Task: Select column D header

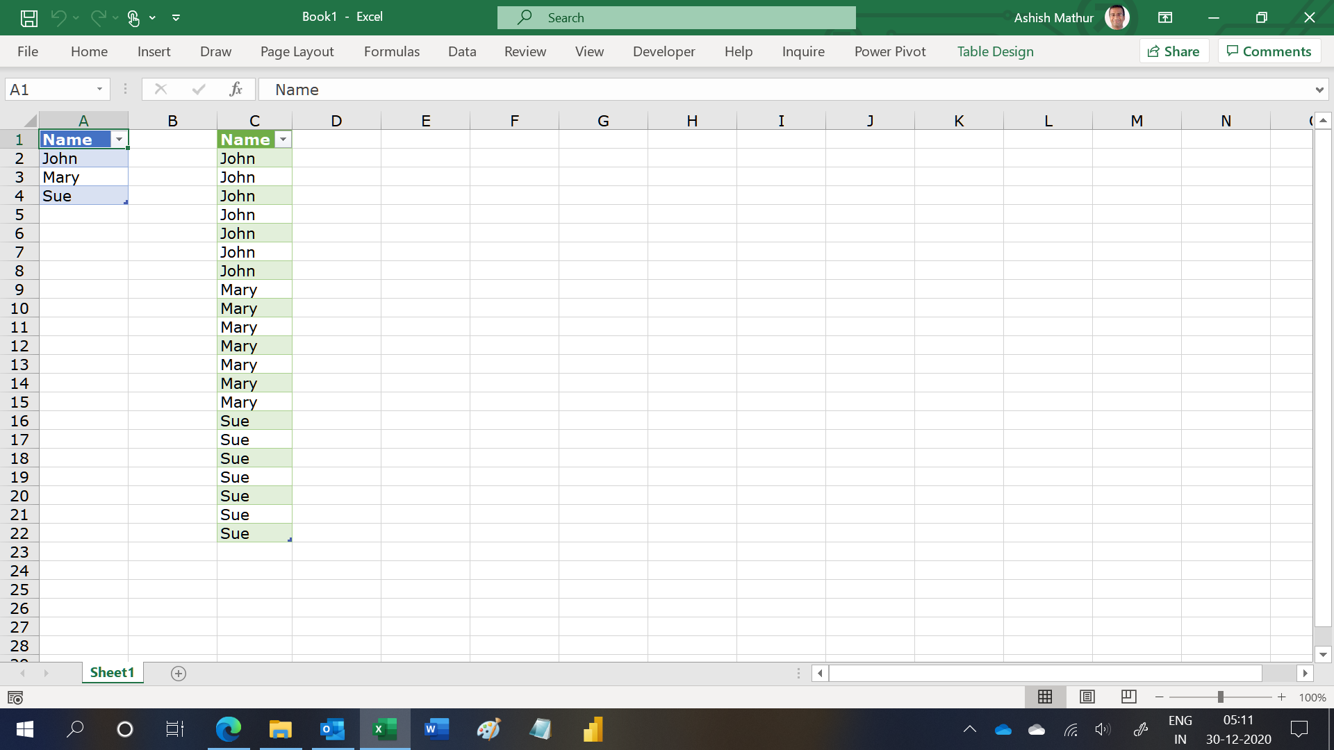Action: click(x=336, y=121)
